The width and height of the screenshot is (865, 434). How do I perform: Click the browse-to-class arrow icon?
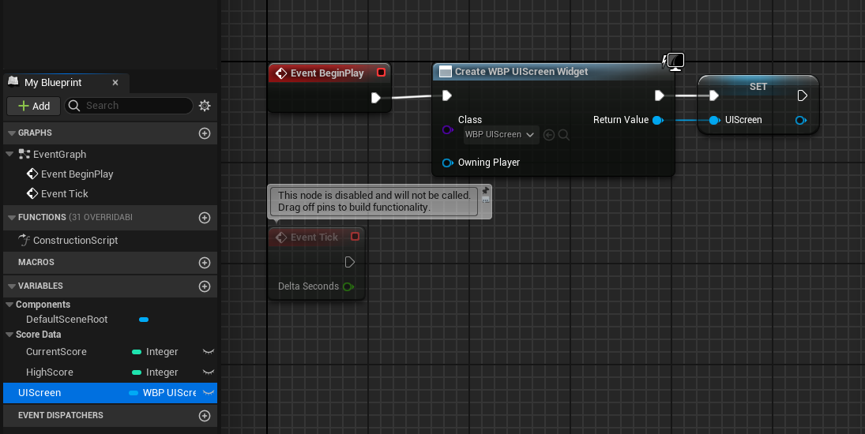click(x=549, y=135)
